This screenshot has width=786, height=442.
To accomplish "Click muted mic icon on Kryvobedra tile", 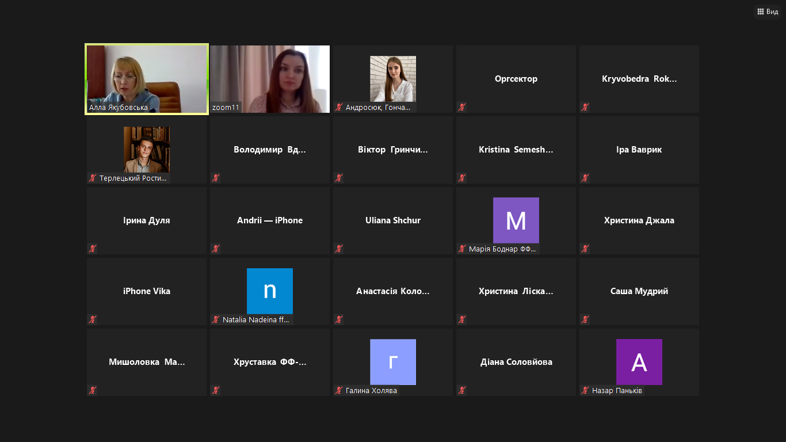I will [x=585, y=107].
